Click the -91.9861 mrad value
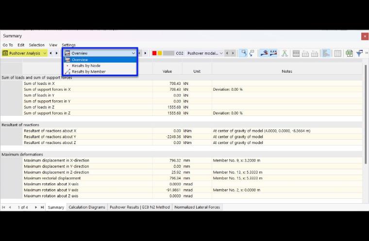Image resolution: width=369 pixels, height=241 pixels. (173, 190)
